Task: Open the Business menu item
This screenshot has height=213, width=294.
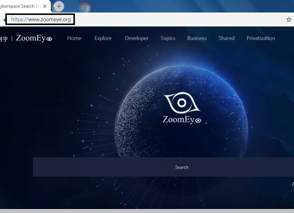Action: click(x=197, y=38)
